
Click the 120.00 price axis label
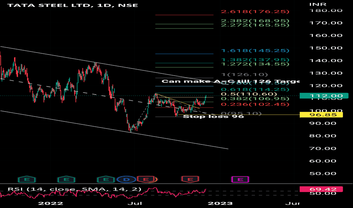pos(326,86)
